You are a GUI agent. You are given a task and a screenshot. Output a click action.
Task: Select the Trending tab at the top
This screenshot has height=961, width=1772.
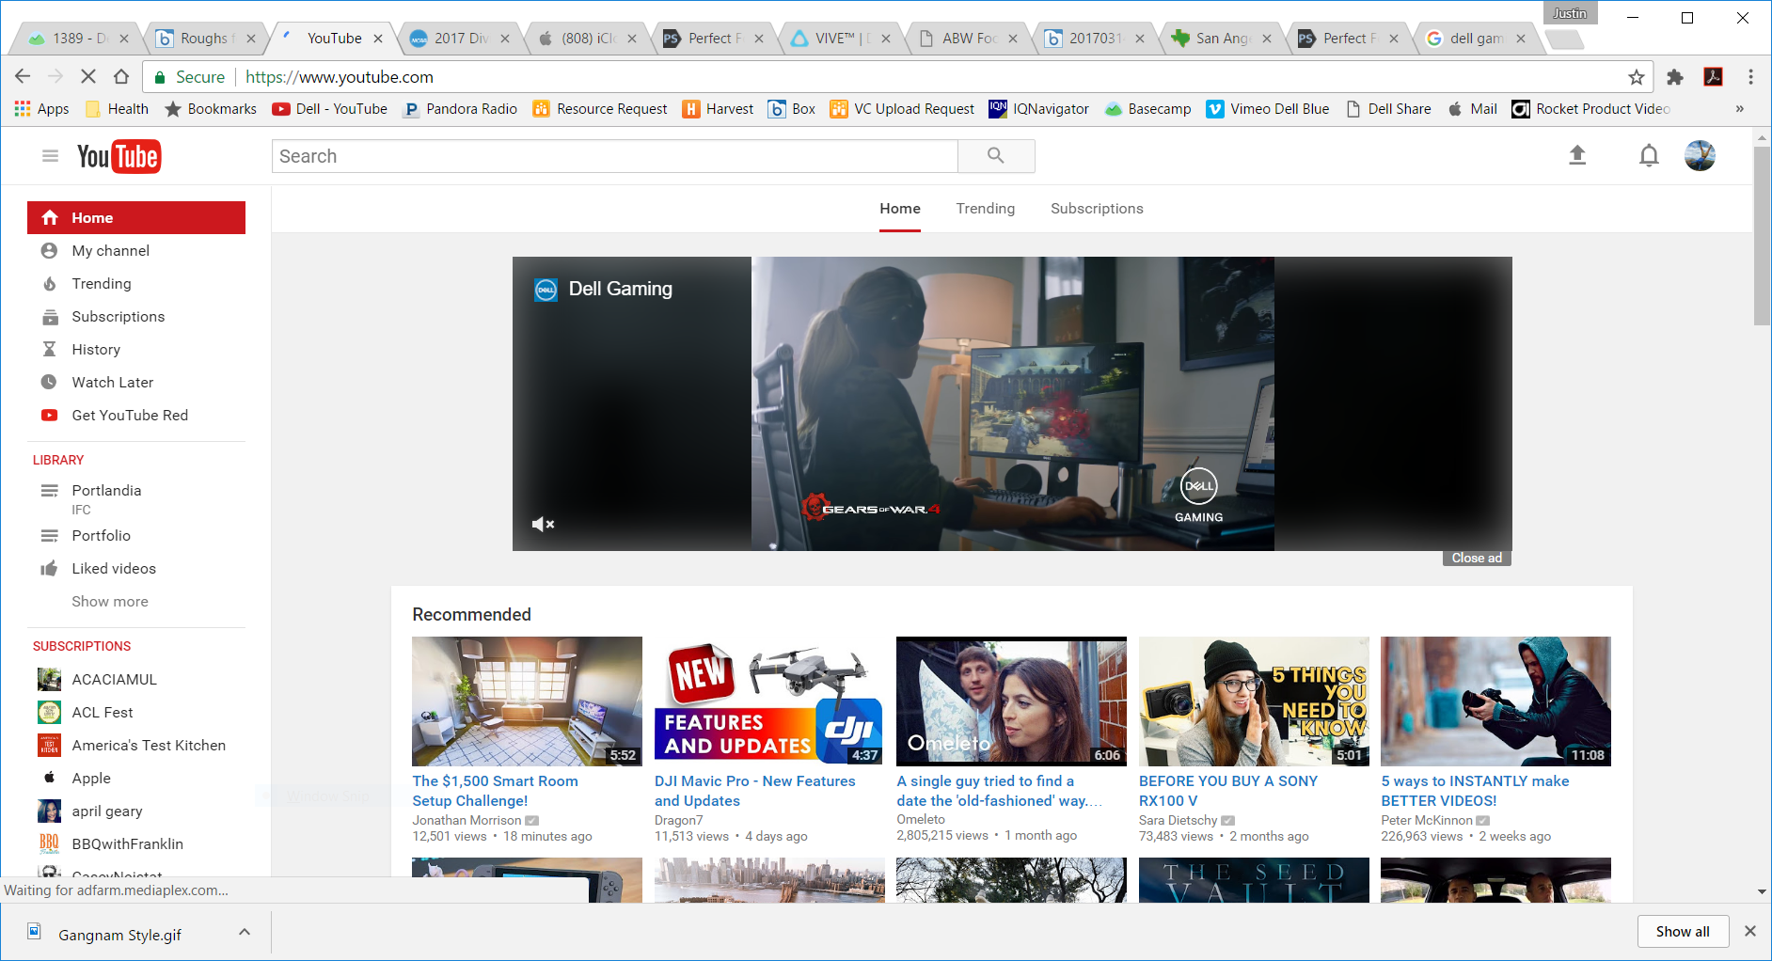pos(985,209)
